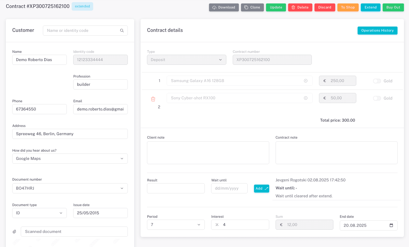Click the paperclip attachment icon

pyautogui.click(x=14, y=232)
